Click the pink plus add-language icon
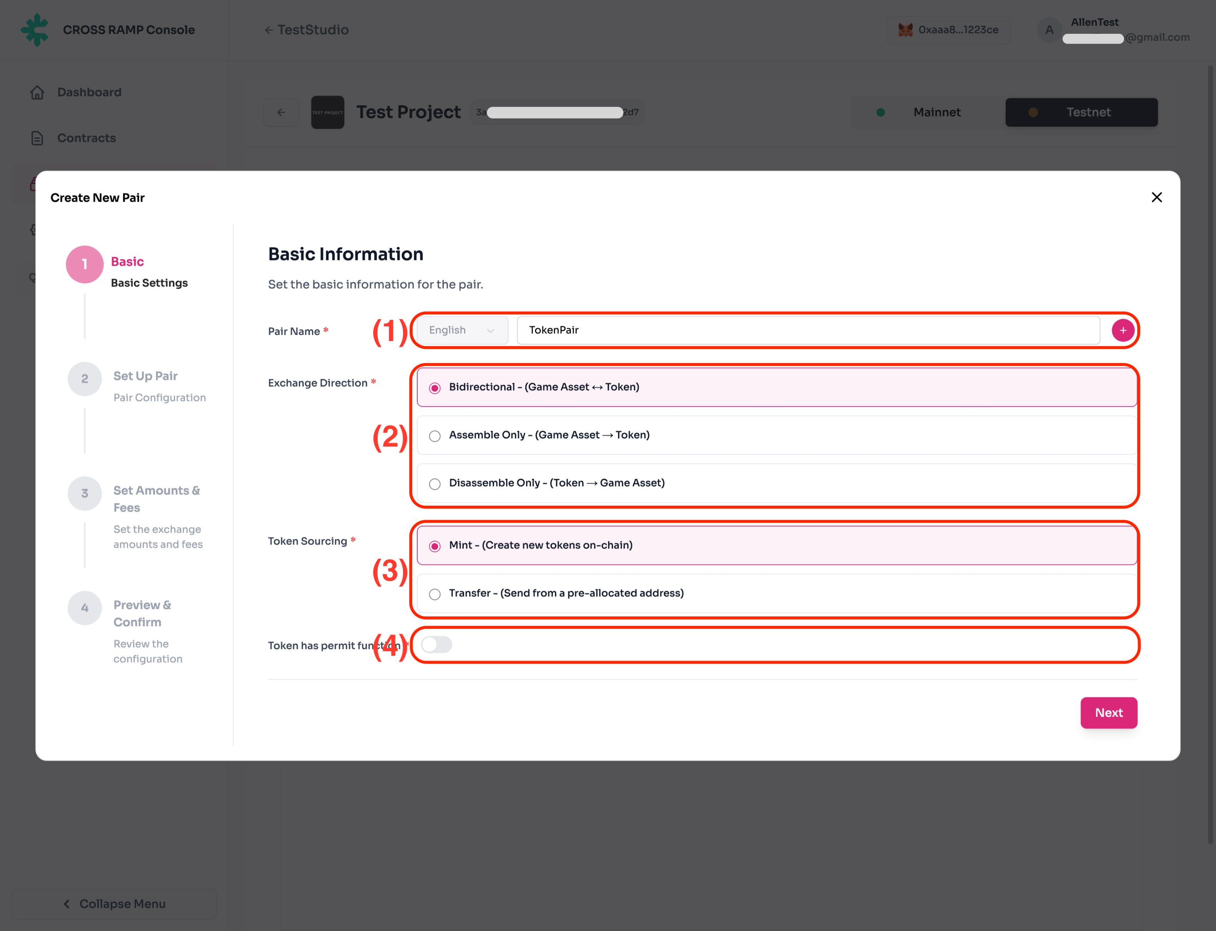The width and height of the screenshot is (1216, 931). (x=1122, y=330)
